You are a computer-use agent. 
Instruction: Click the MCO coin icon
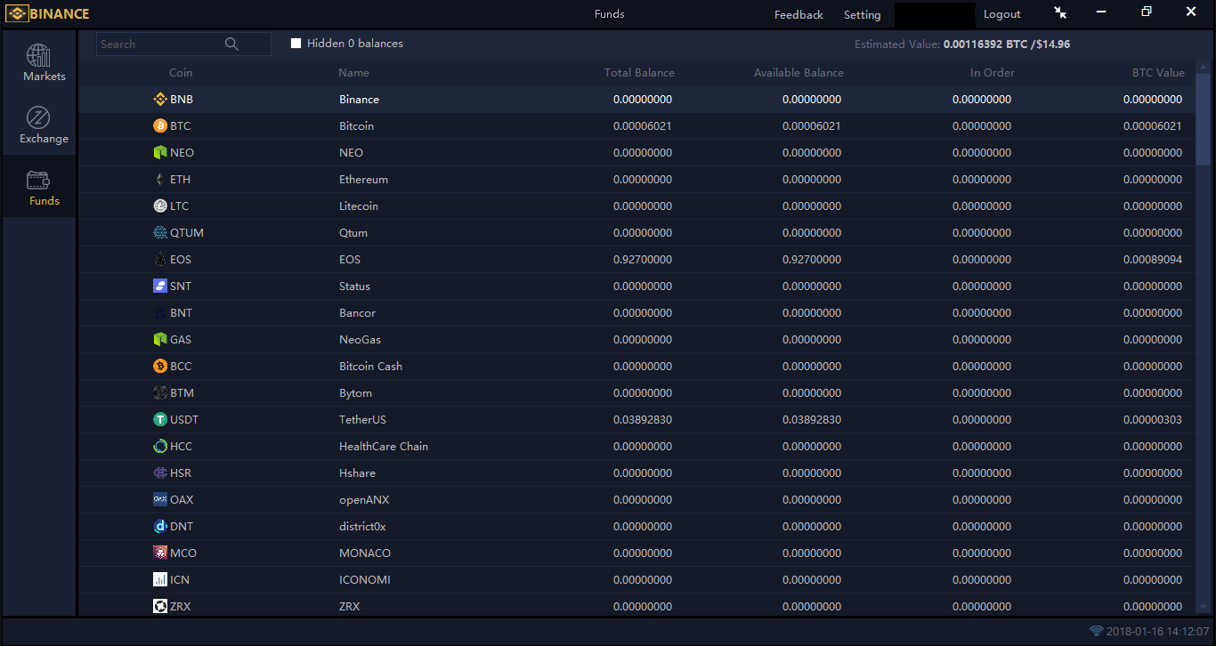(160, 553)
